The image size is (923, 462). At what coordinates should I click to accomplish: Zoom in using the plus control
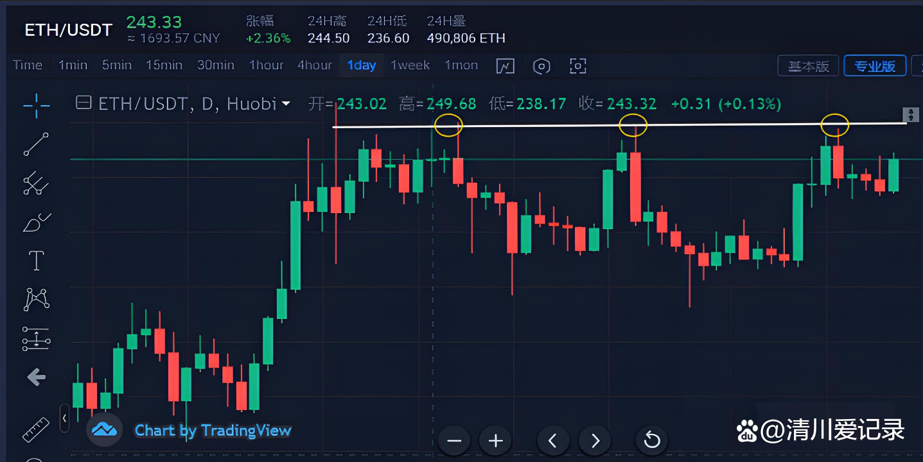(495, 440)
